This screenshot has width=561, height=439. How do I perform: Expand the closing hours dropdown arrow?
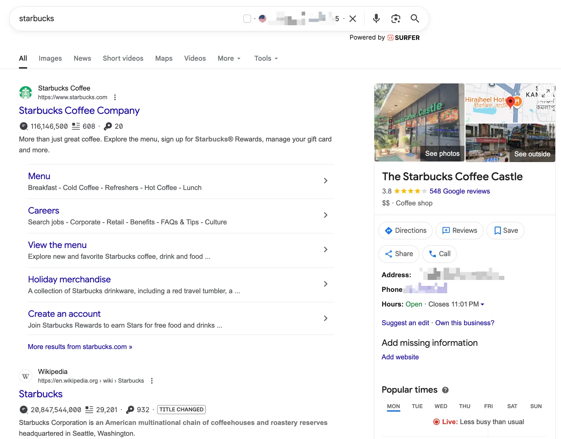pos(482,304)
